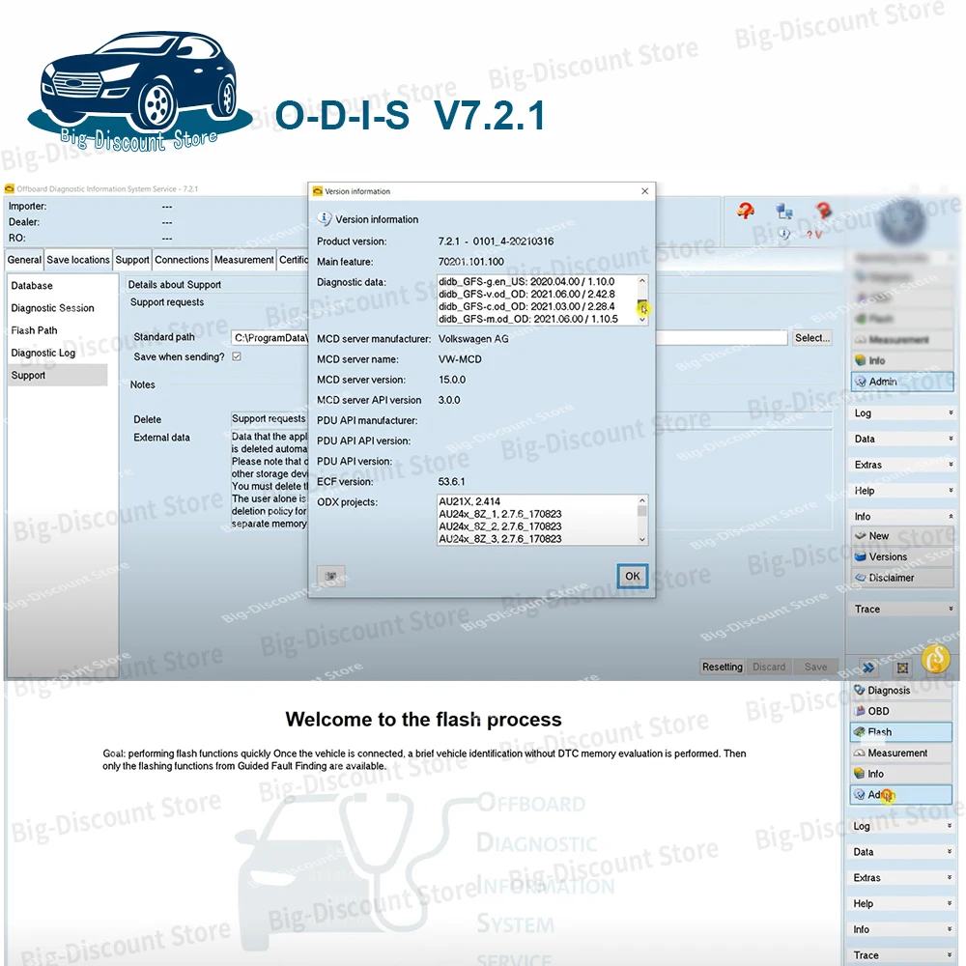
Task: Click Info mode button above highlighted Admin
Action: 902,360
